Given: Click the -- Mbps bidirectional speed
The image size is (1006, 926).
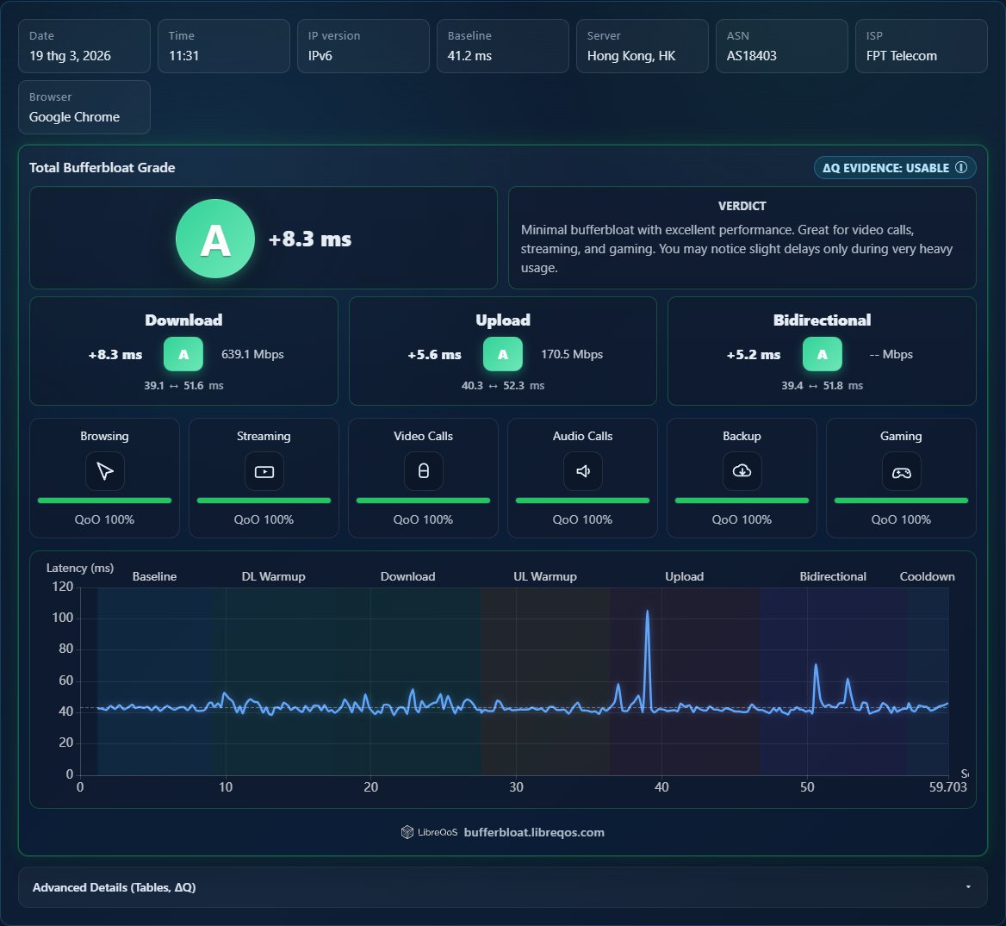Looking at the screenshot, I should [x=891, y=354].
